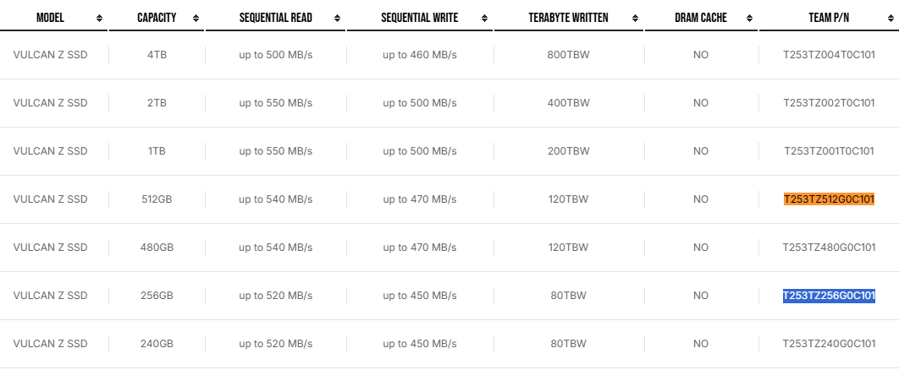
Task: Click part number T253TZ002T0C101
Action: [829, 103]
